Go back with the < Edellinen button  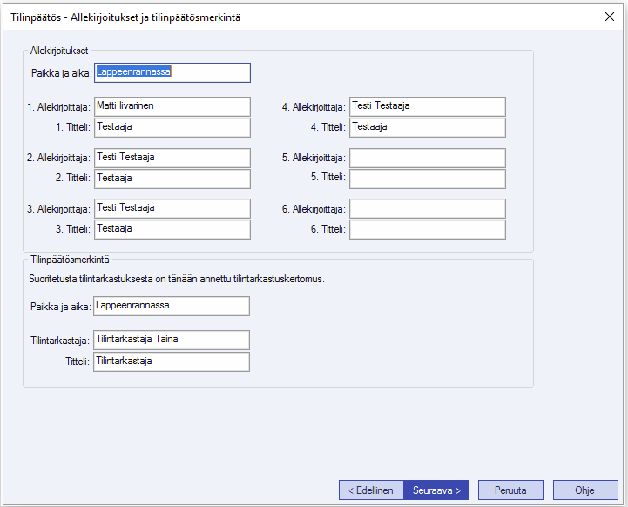pos(372,490)
